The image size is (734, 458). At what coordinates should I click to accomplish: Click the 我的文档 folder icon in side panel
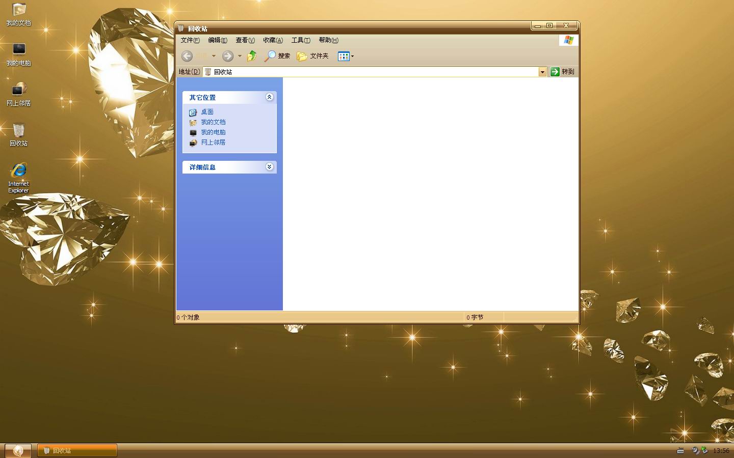point(193,123)
